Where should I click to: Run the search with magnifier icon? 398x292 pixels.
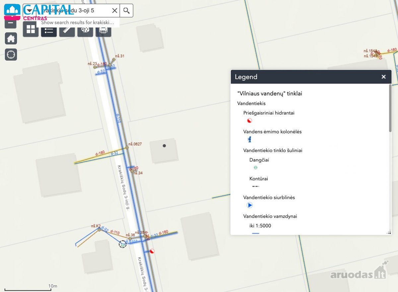pyautogui.click(x=126, y=11)
